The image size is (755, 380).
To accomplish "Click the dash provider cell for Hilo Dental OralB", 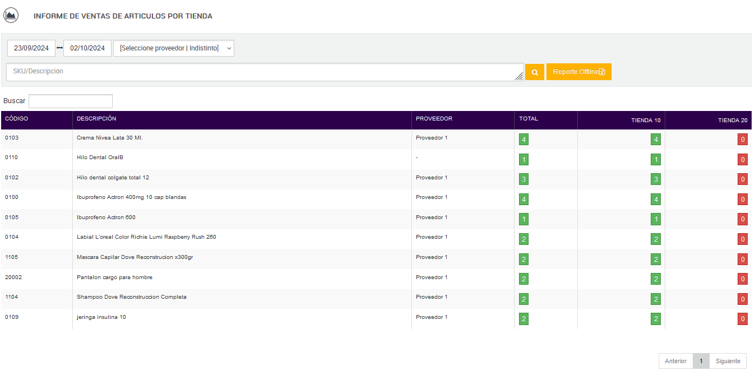I will coord(417,157).
